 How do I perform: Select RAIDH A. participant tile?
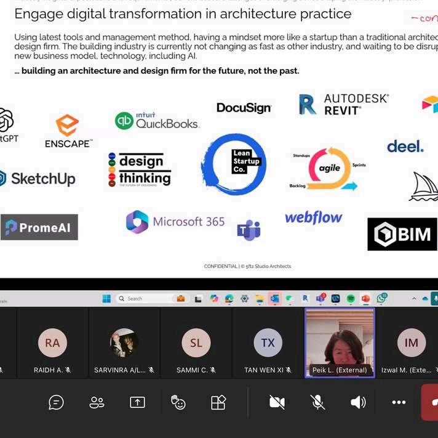(52, 343)
